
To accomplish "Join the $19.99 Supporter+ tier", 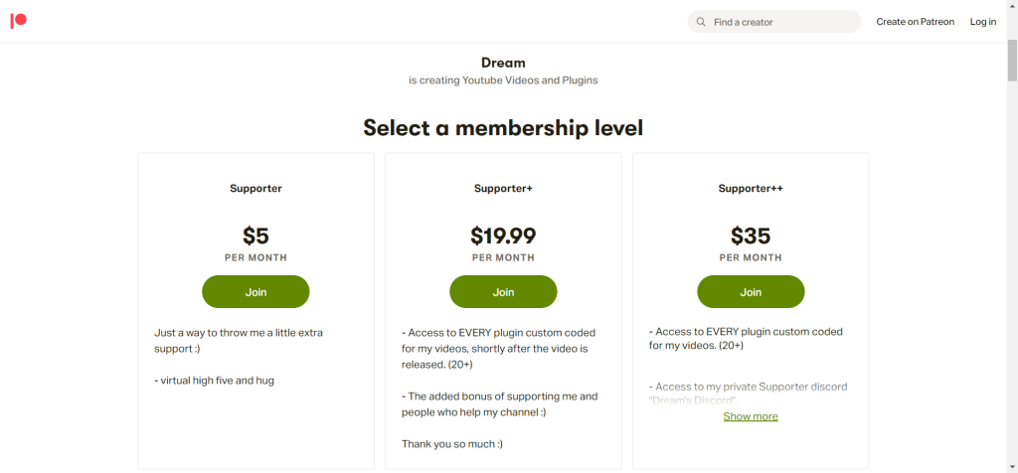I will click(503, 292).
